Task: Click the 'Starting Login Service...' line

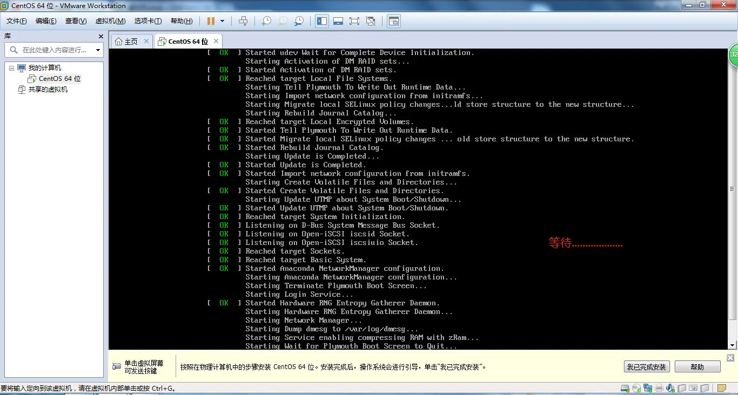Action: click(299, 295)
